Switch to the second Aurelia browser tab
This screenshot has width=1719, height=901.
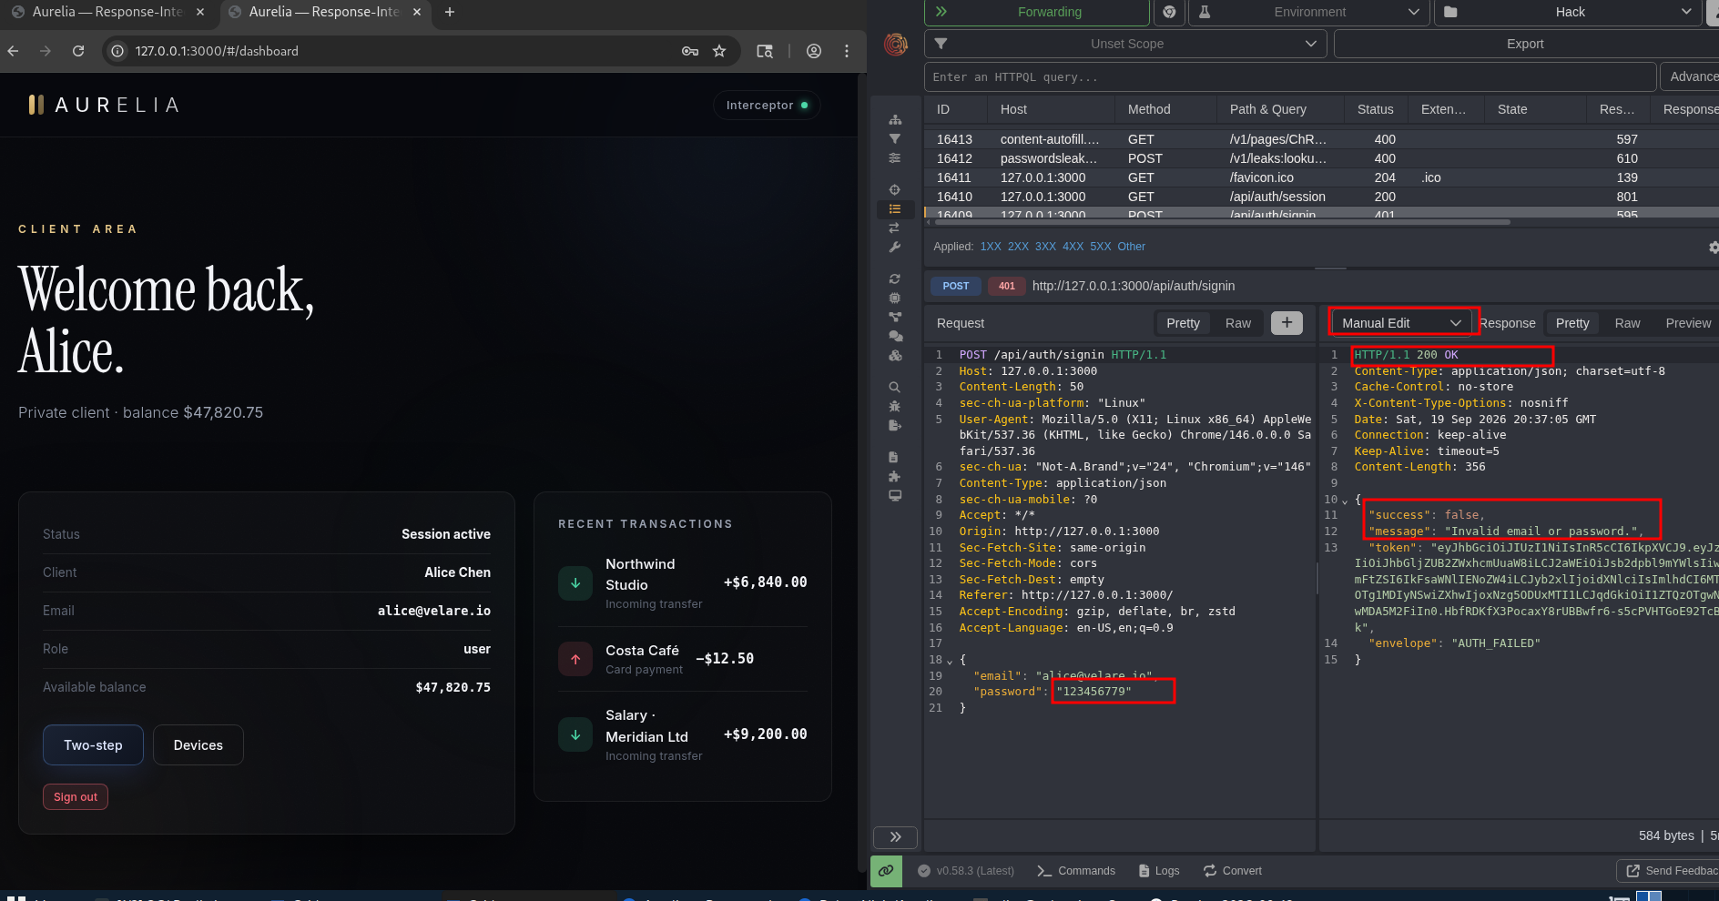pyautogui.click(x=323, y=12)
